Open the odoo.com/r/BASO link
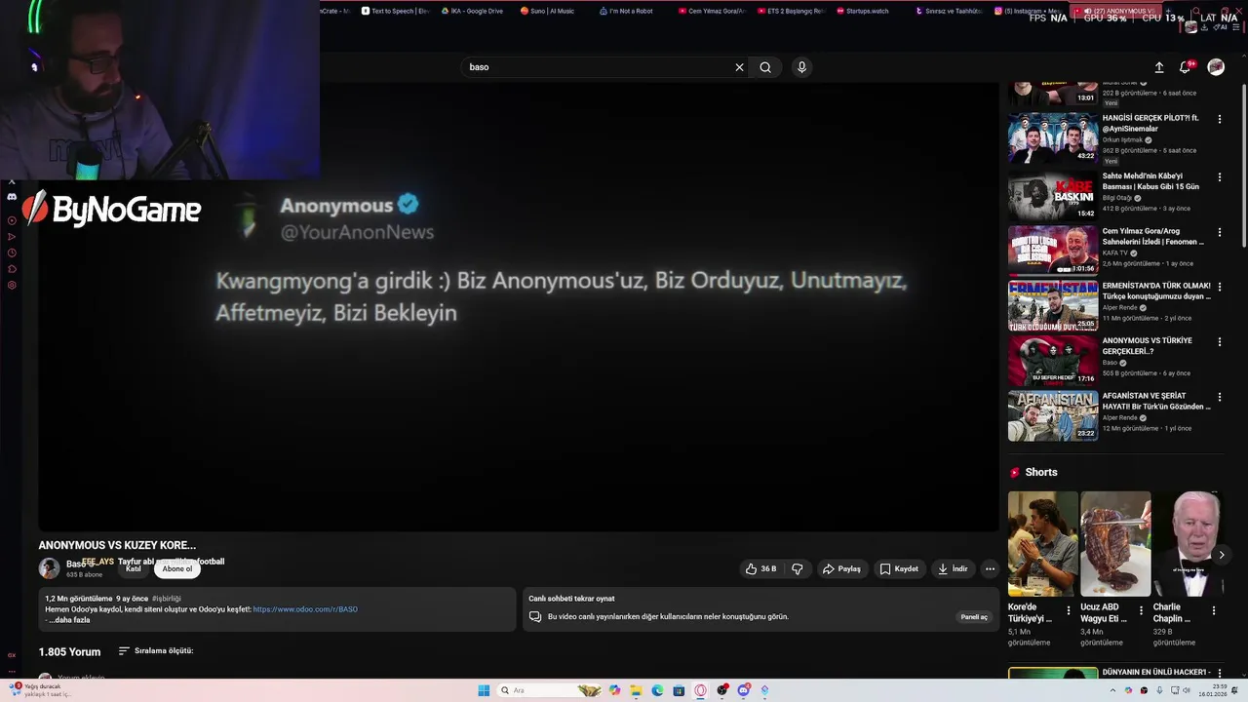 tap(305, 609)
